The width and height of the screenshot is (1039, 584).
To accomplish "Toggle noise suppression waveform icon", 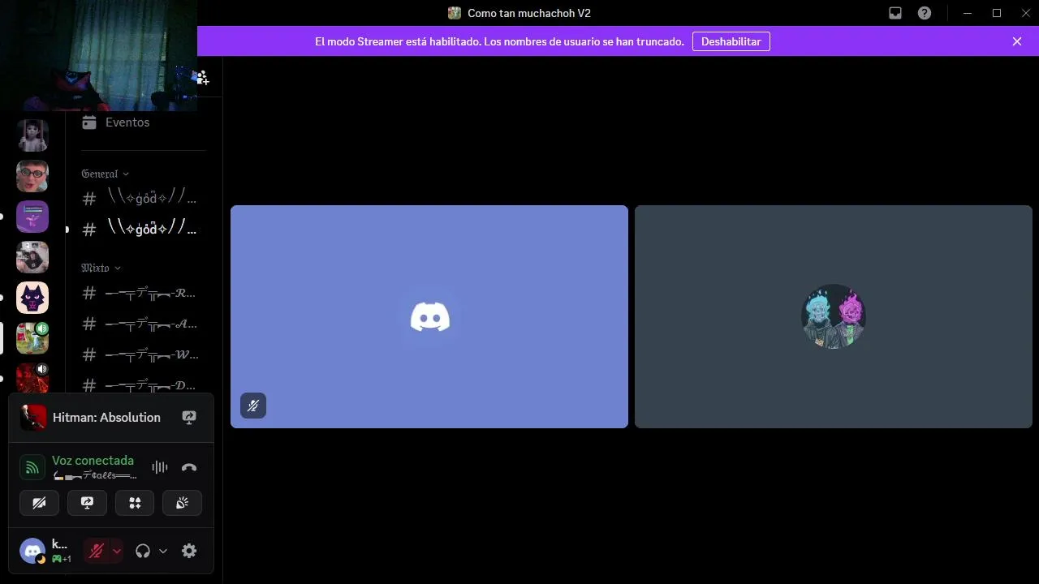I will (160, 467).
